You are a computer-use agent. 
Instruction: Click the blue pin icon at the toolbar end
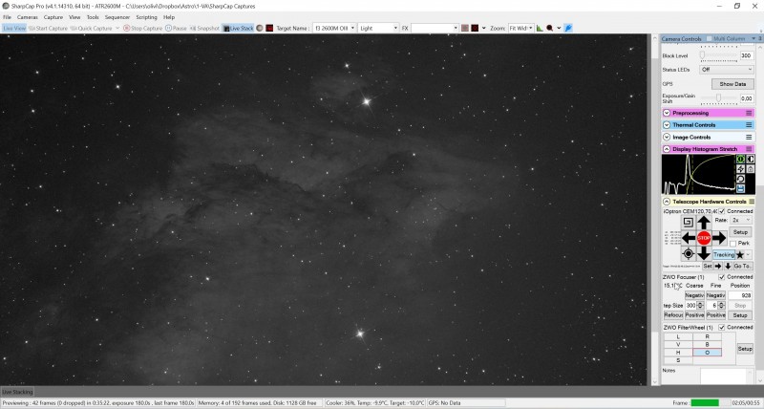568,29
